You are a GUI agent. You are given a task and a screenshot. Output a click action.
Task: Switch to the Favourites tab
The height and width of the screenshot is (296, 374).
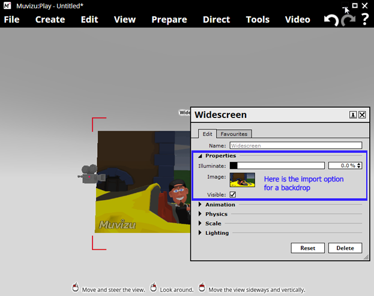(234, 134)
